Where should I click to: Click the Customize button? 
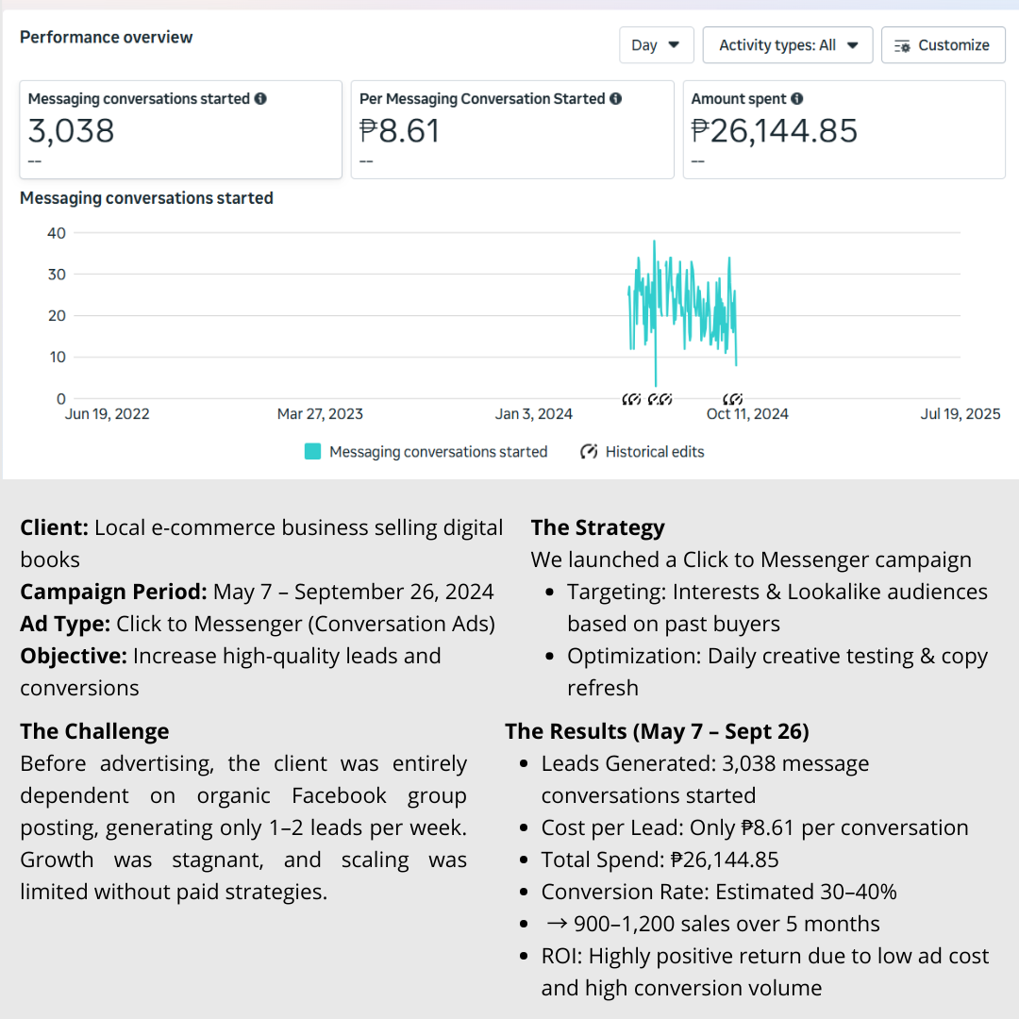tap(943, 45)
